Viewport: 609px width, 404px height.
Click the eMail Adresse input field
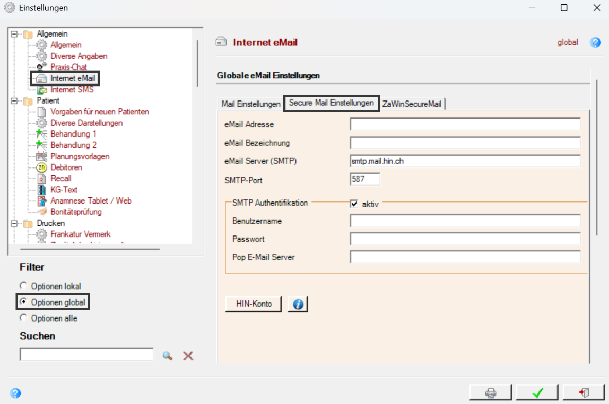[x=465, y=124]
